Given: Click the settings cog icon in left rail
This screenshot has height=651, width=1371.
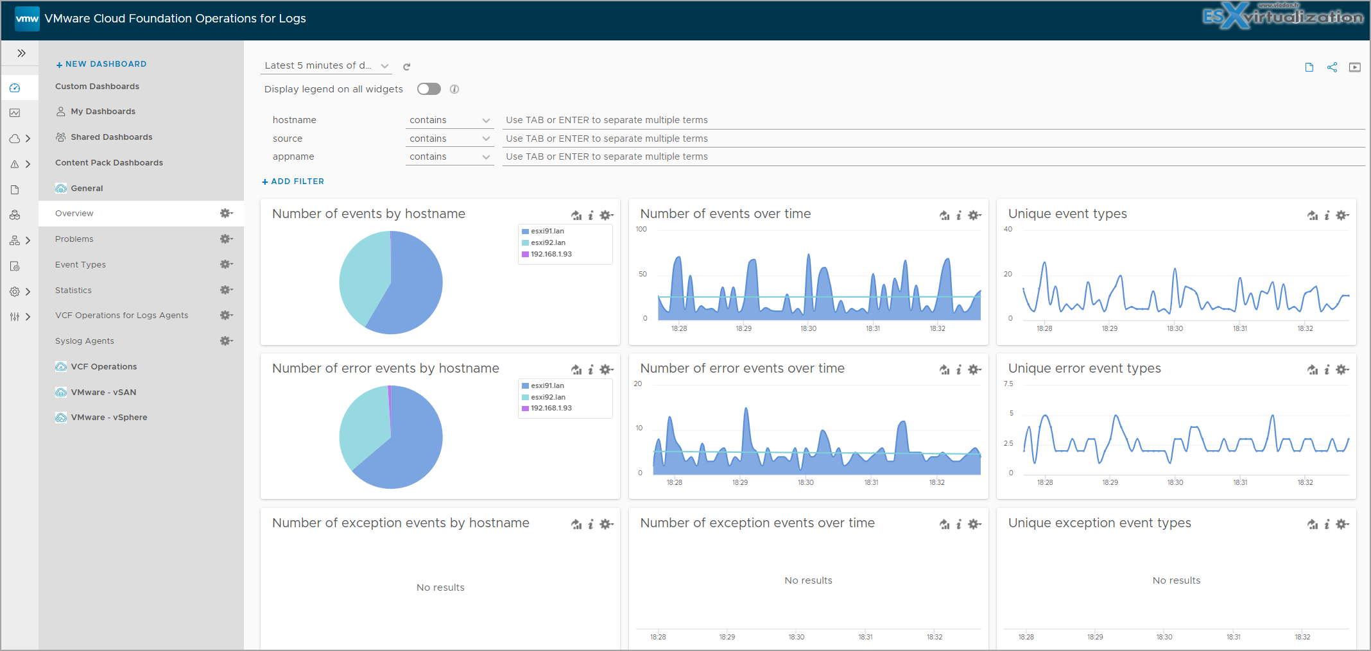Looking at the screenshot, I should (x=15, y=291).
